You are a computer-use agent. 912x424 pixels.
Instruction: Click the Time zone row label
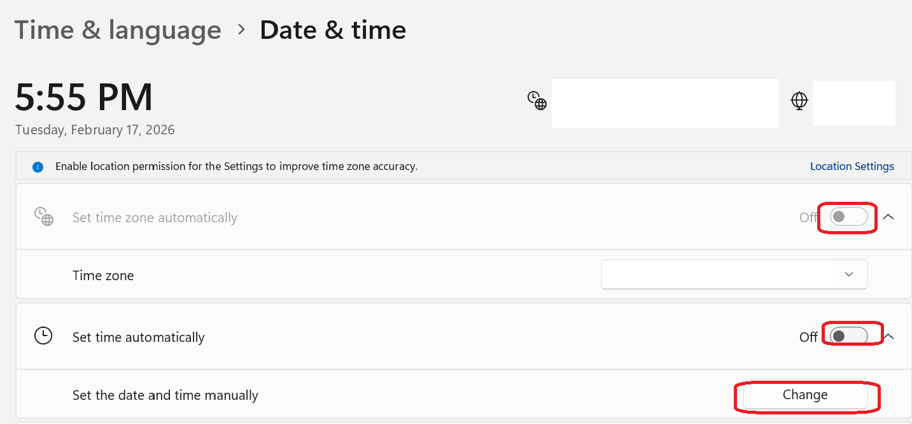click(103, 276)
